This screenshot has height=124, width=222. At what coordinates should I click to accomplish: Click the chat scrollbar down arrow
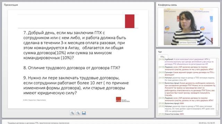click(x=217, y=114)
